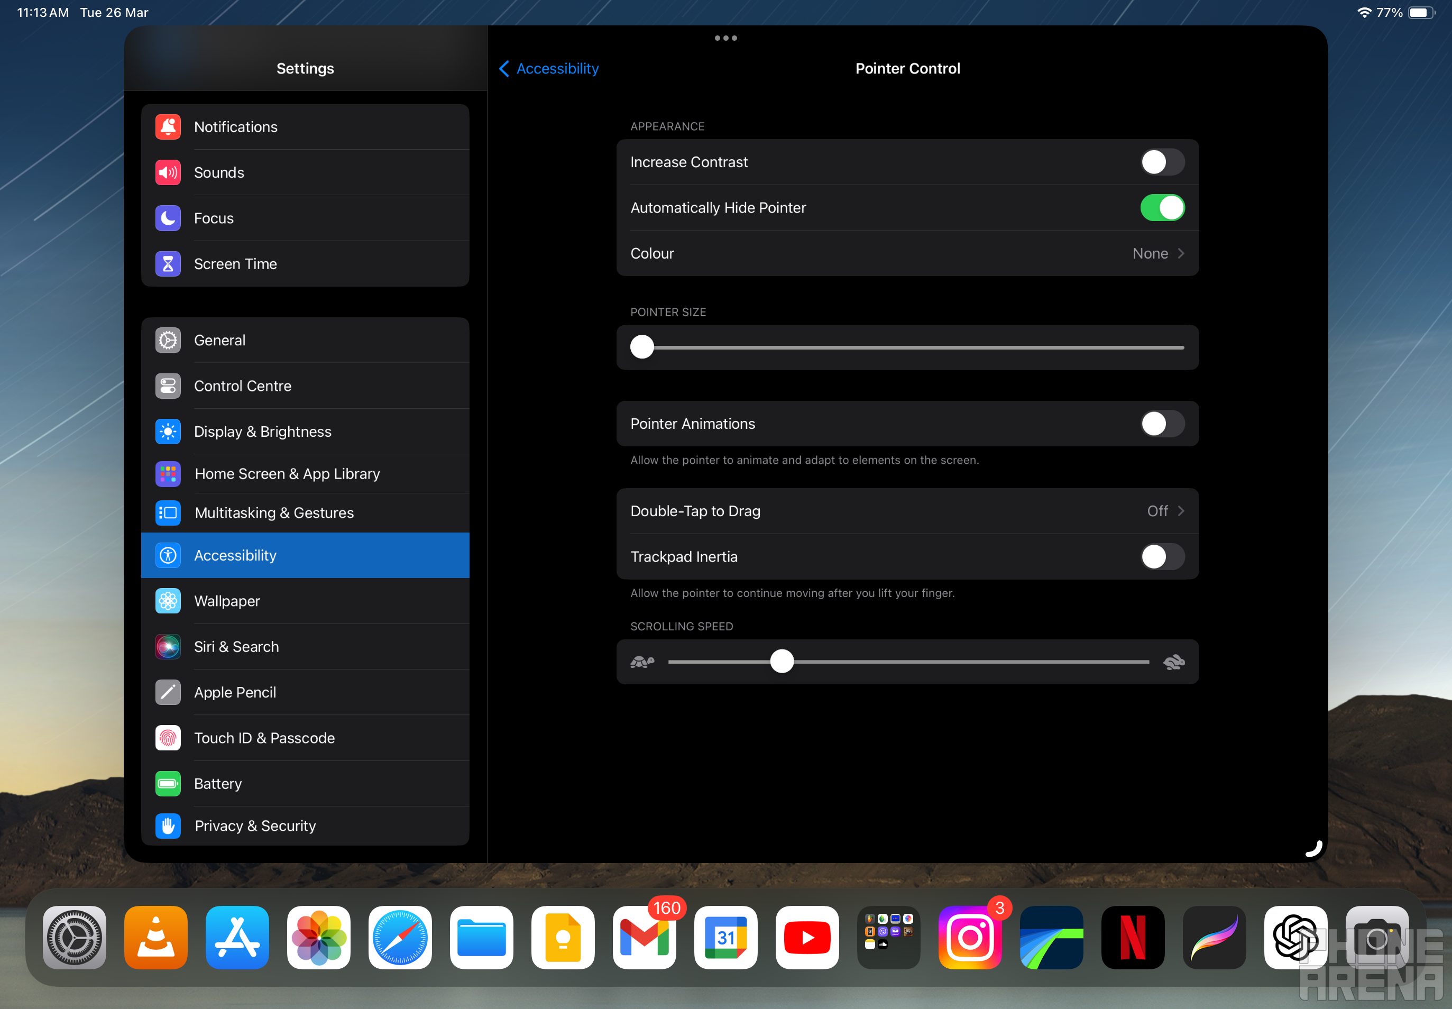Adjust the Pointer Size slider handle
The width and height of the screenshot is (1452, 1009).
click(642, 347)
